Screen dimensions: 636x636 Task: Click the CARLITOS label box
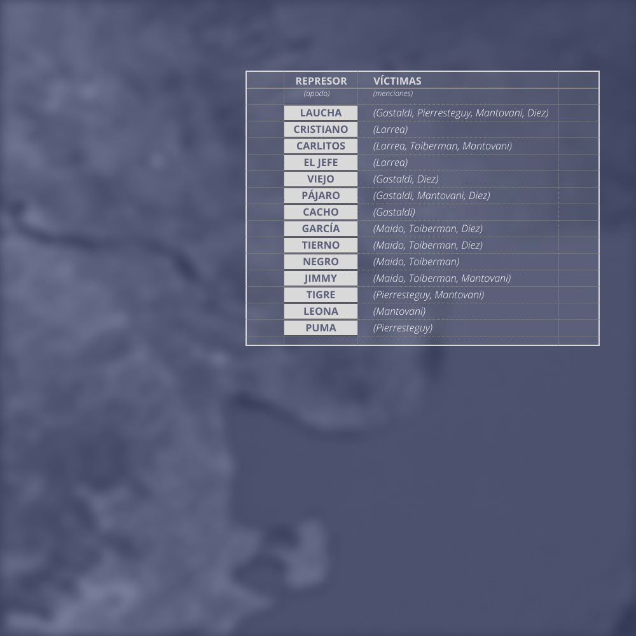[321, 146]
